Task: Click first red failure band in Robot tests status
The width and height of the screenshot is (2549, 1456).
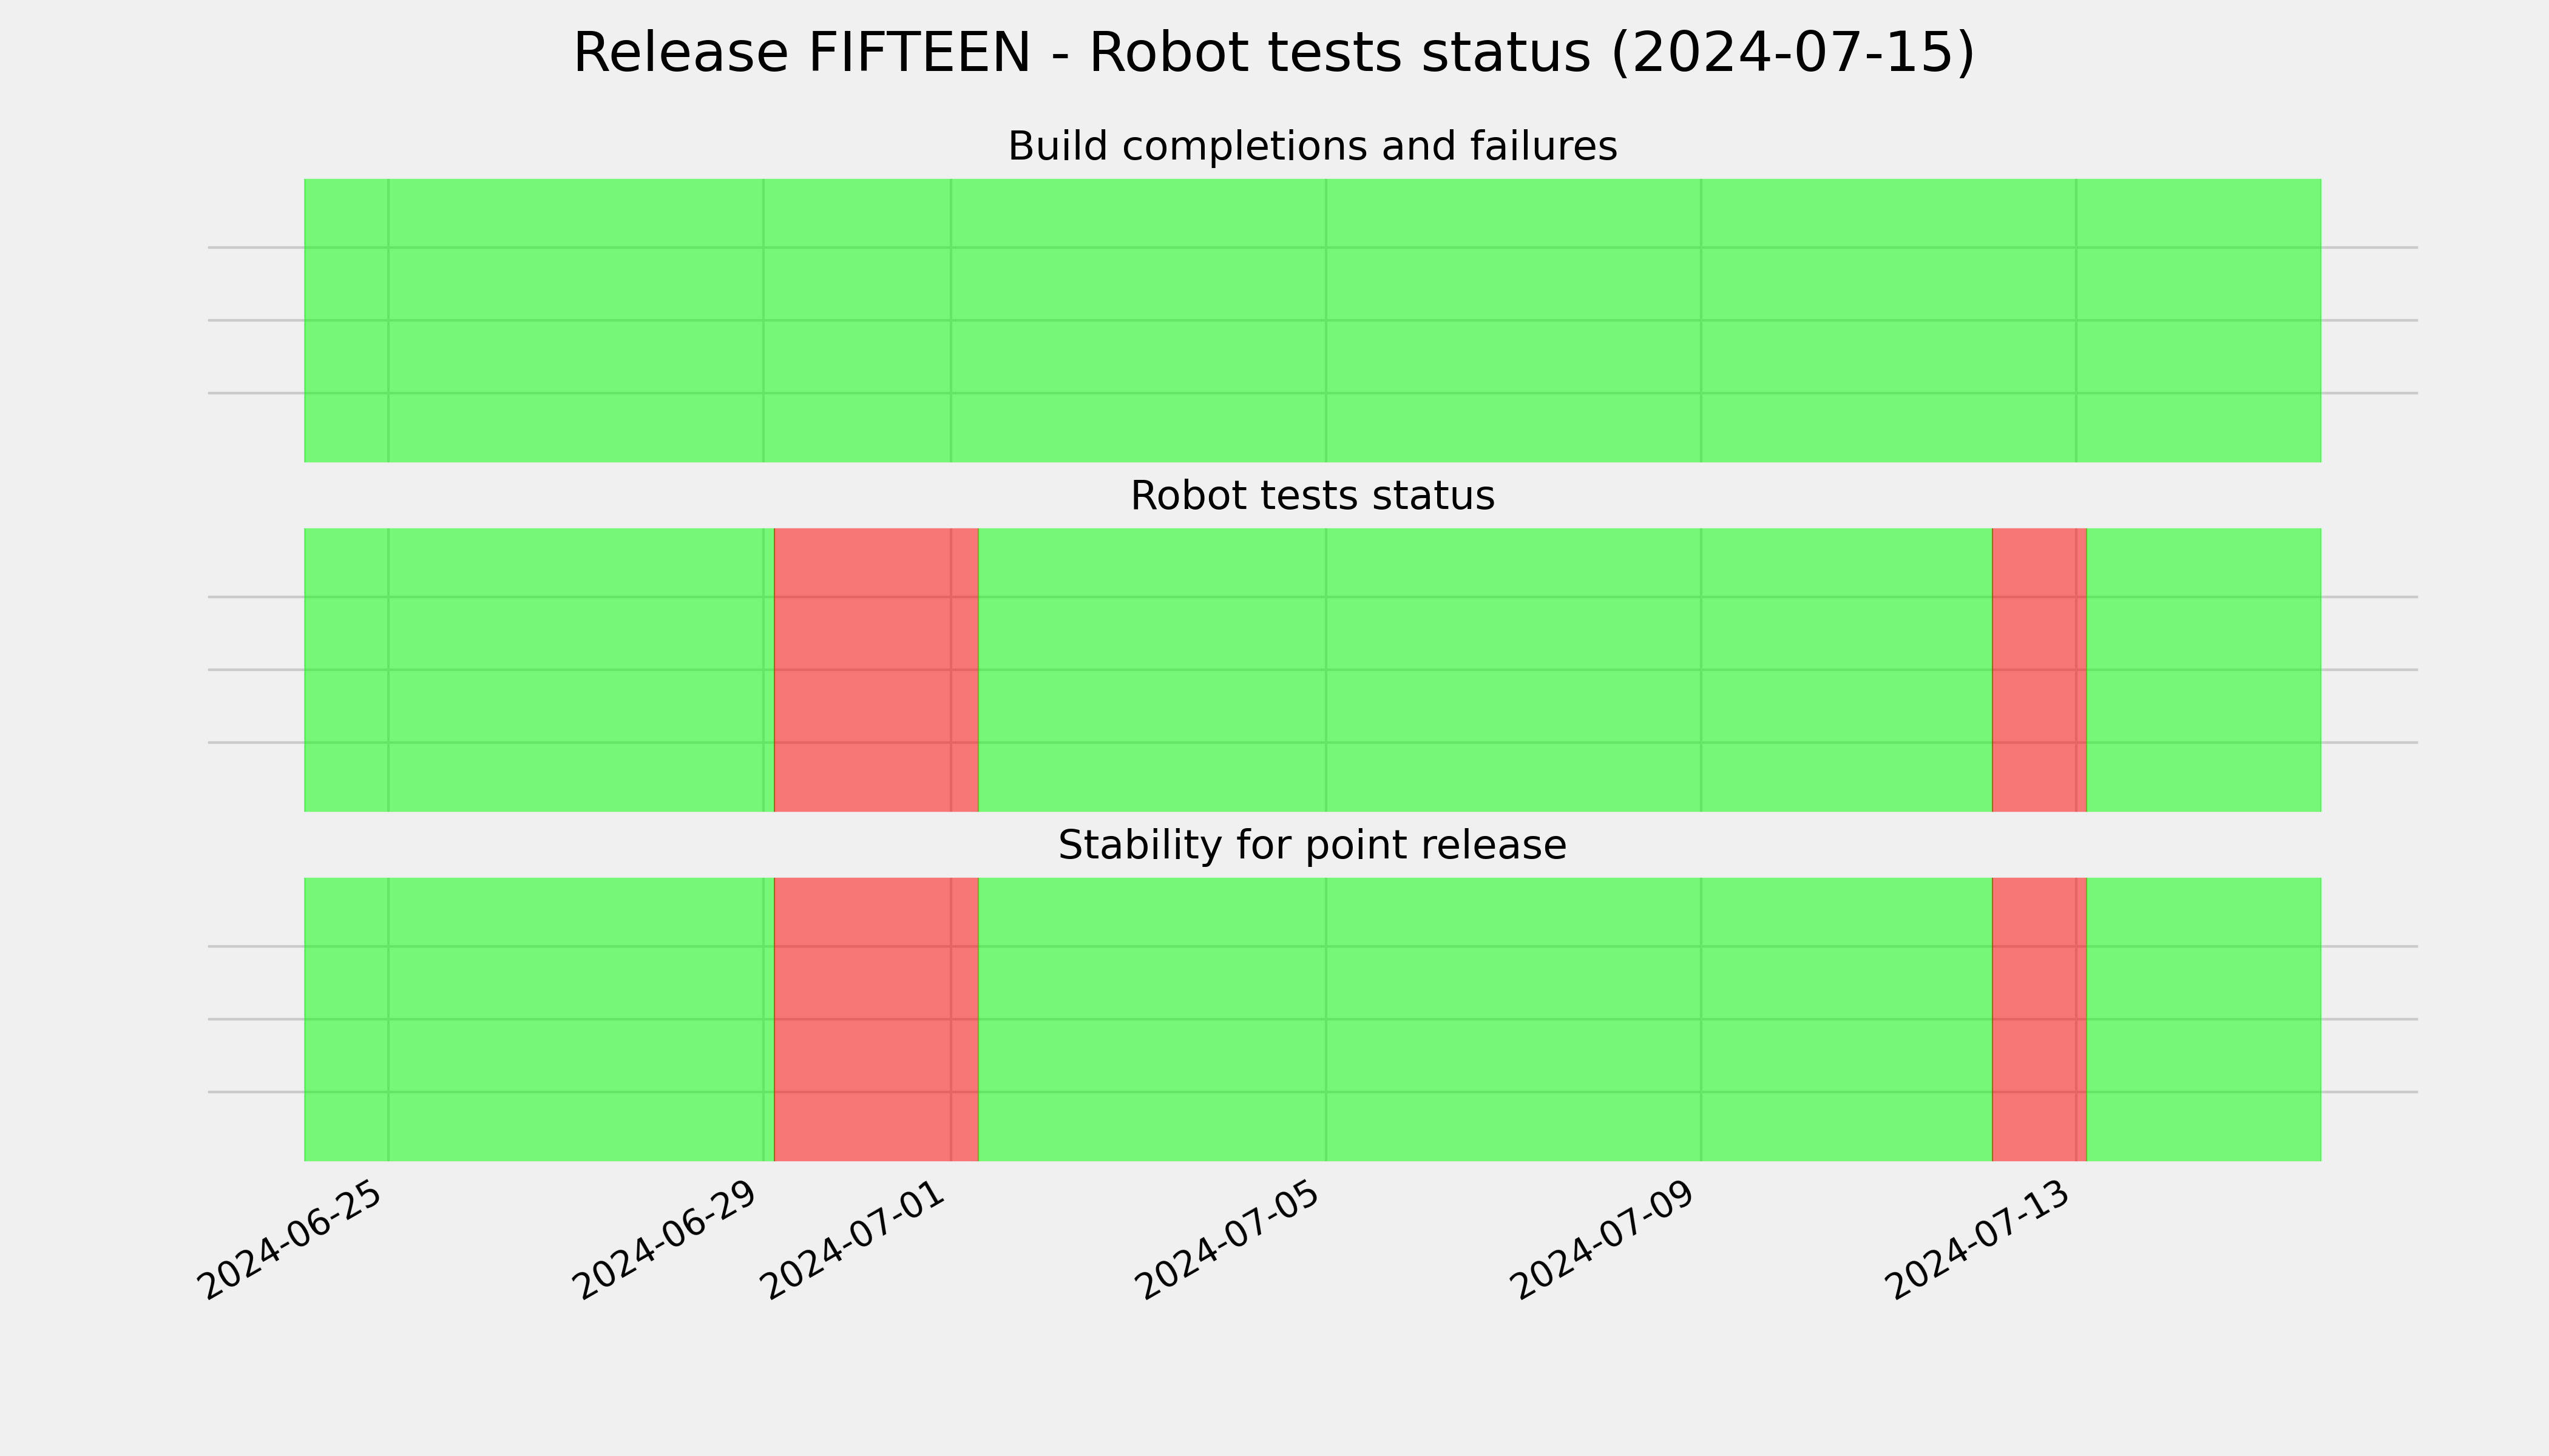Action: tap(875, 670)
